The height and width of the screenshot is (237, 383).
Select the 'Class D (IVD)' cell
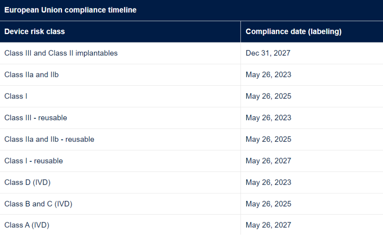coord(27,183)
